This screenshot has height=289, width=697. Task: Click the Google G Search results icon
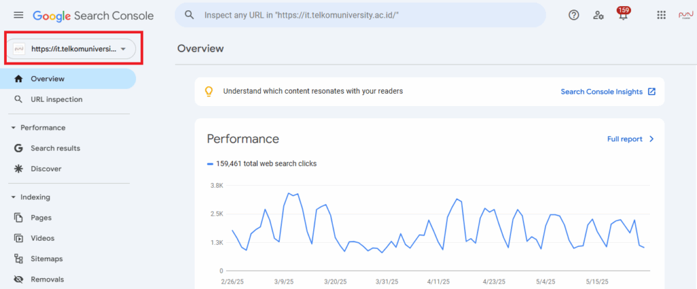click(x=18, y=148)
